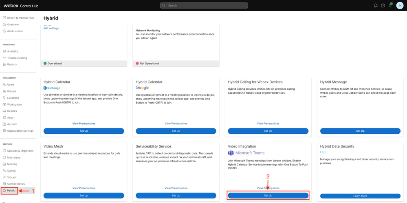Image resolution: width=407 pixels, height=203 pixels.
Task: Click the Locations pin icon
Action: [4, 98]
